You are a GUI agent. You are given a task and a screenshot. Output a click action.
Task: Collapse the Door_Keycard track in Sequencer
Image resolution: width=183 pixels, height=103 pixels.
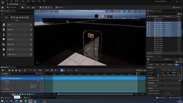coord(2,78)
